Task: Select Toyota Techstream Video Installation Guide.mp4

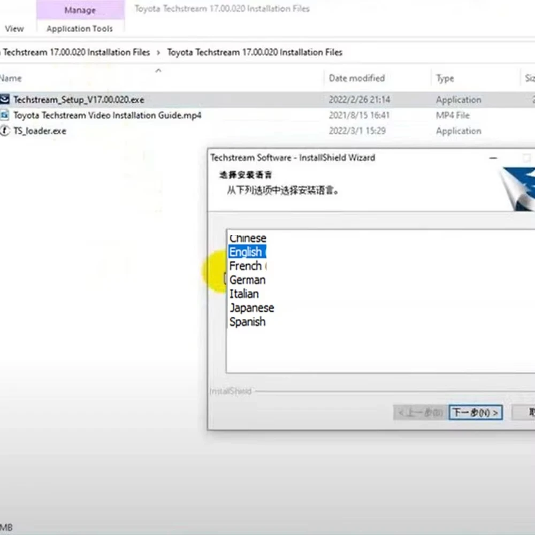Action: pos(108,116)
